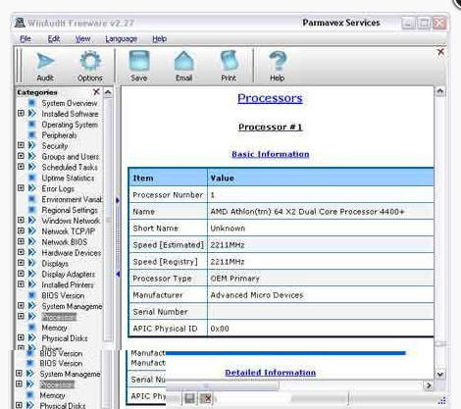461x409 pixels.
Task: Select Scheduled Tasks category
Action: click(x=70, y=167)
